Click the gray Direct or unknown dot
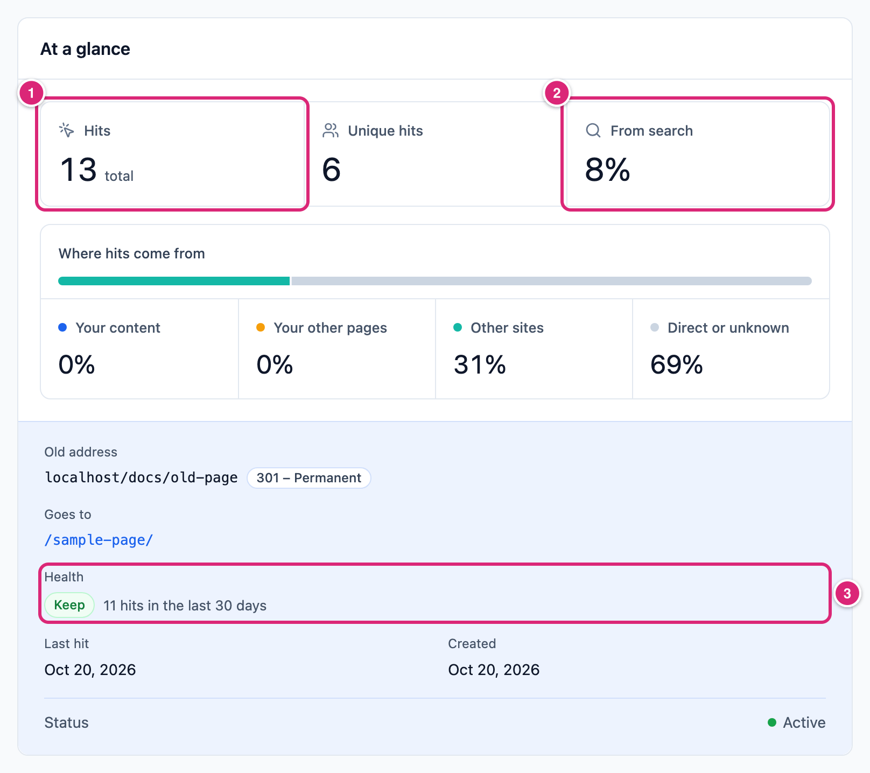 (655, 327)
